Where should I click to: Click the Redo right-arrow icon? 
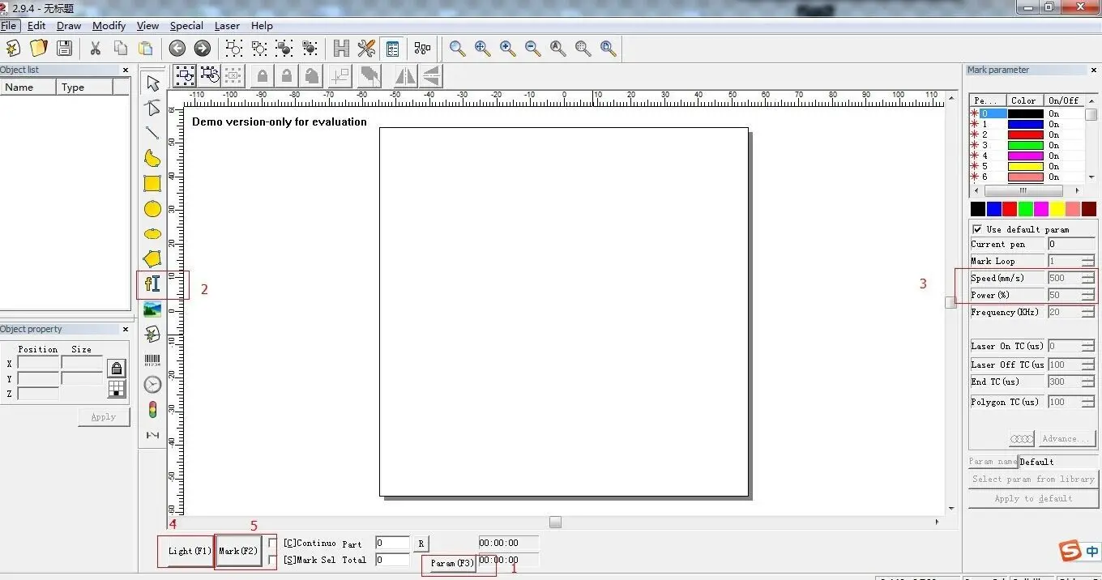tap(203, 49)
